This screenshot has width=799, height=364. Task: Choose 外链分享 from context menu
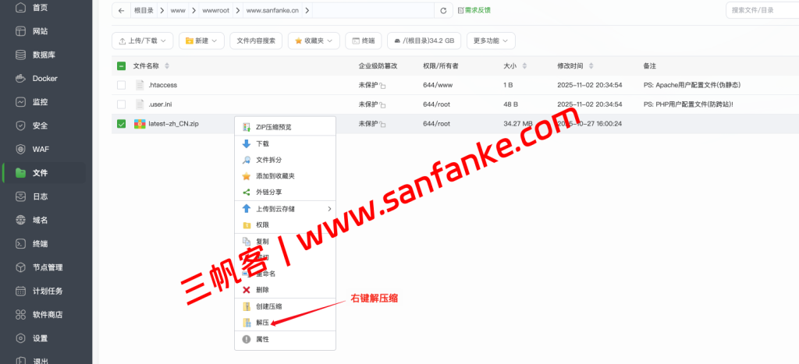[x=285, y=193]
